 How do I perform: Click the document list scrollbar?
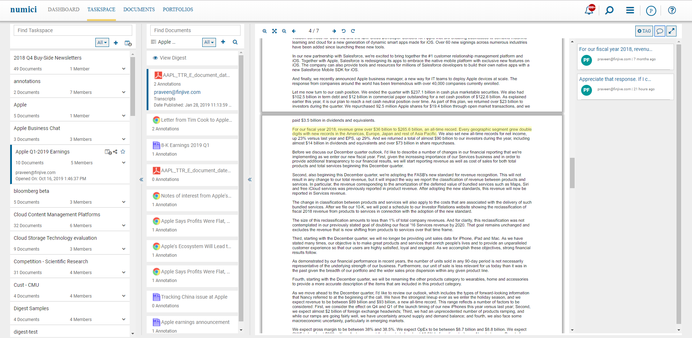click(241, 188)
